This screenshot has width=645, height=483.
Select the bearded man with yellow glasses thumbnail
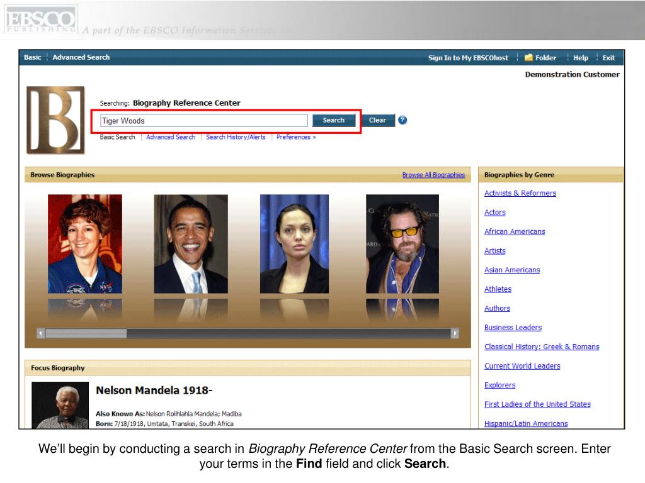(402, 244)
